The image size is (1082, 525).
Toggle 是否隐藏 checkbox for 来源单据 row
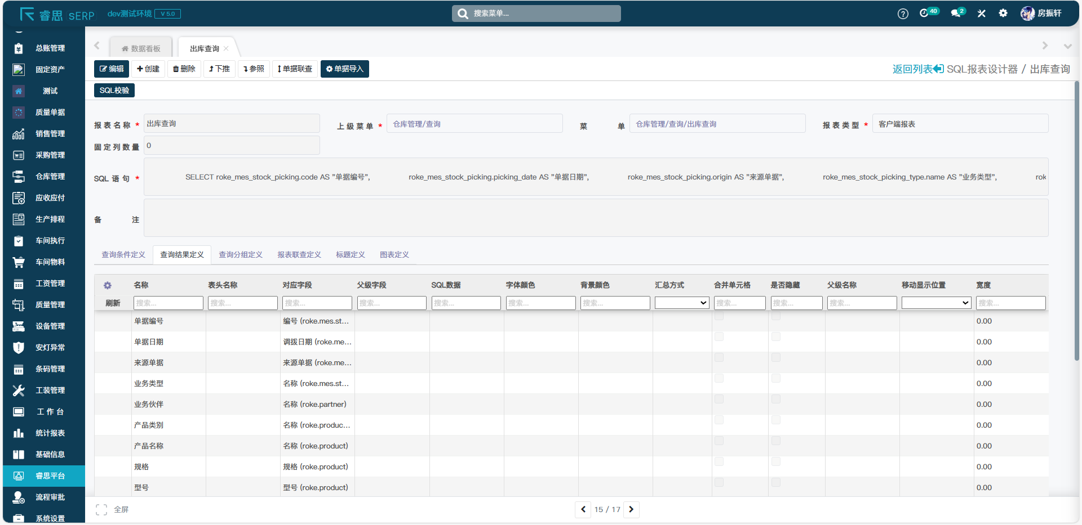776,357
